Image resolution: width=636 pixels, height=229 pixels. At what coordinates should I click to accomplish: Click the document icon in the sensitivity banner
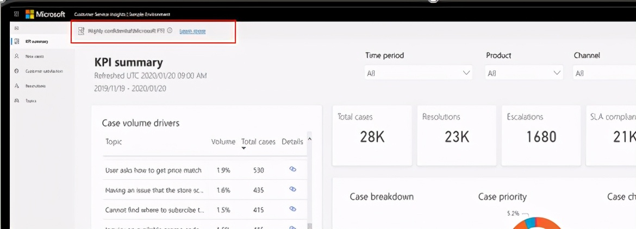81,31
